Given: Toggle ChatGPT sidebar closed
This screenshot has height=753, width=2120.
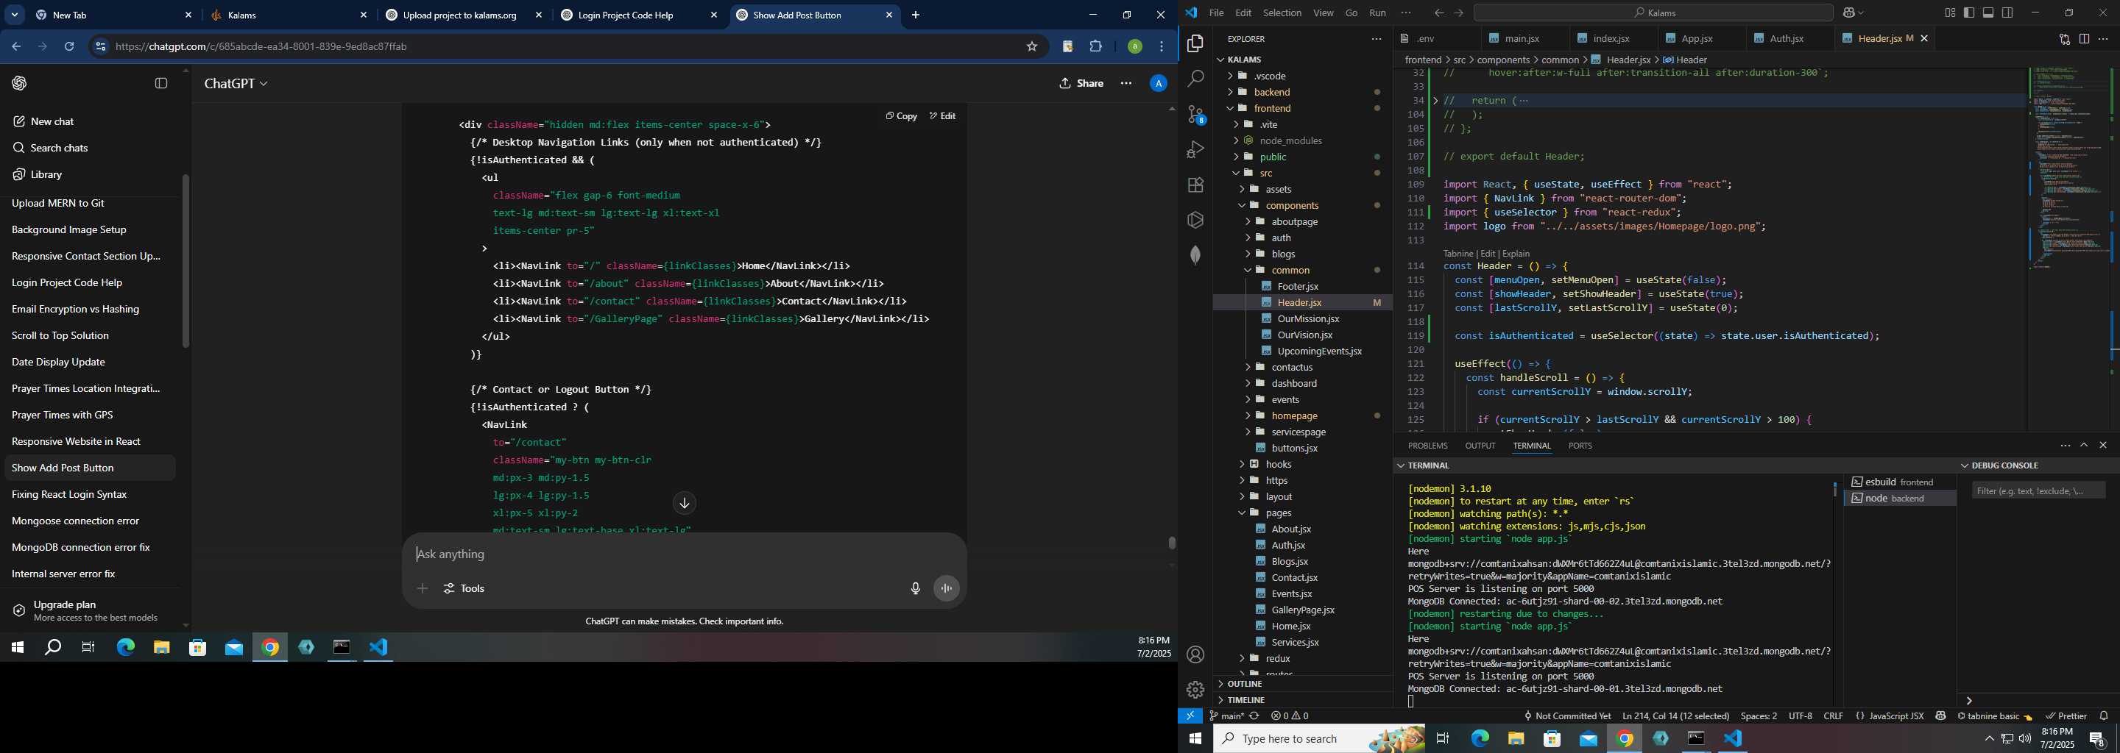Looking at the screenshot, I should pyautogui.click(x=161, y=83).
